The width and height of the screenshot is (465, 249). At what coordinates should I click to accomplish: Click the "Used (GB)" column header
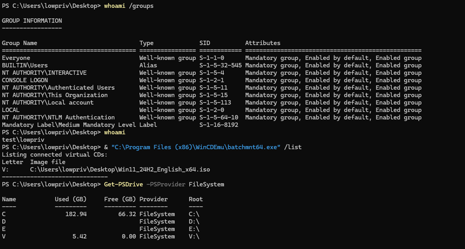(x=70, y=199)
